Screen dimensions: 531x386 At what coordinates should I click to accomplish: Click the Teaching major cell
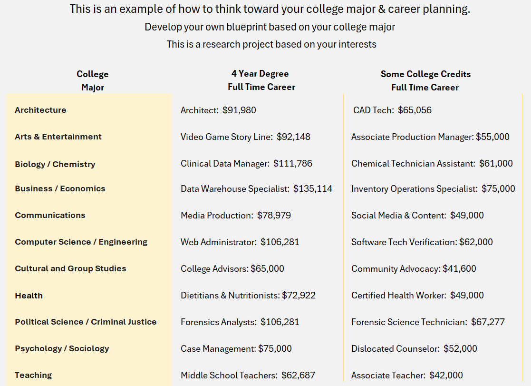(33, 375)
